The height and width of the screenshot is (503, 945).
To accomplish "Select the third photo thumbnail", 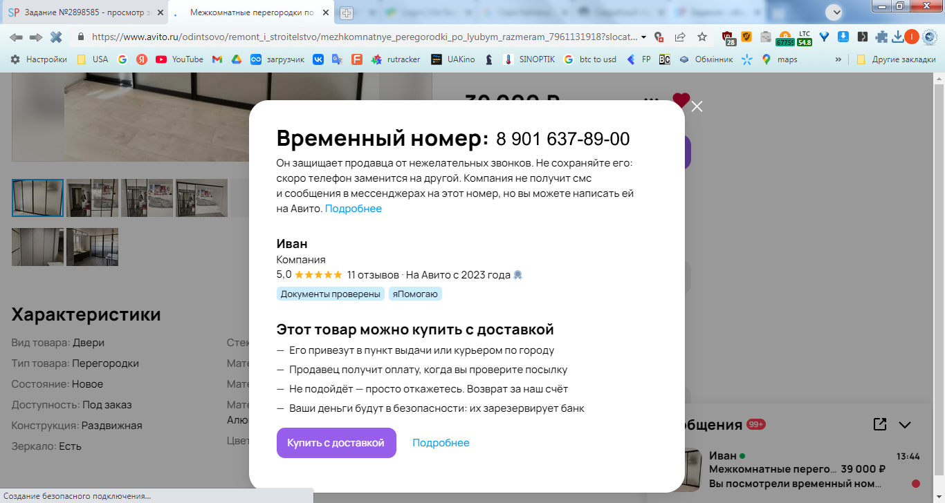I will [x=147, y=198].
